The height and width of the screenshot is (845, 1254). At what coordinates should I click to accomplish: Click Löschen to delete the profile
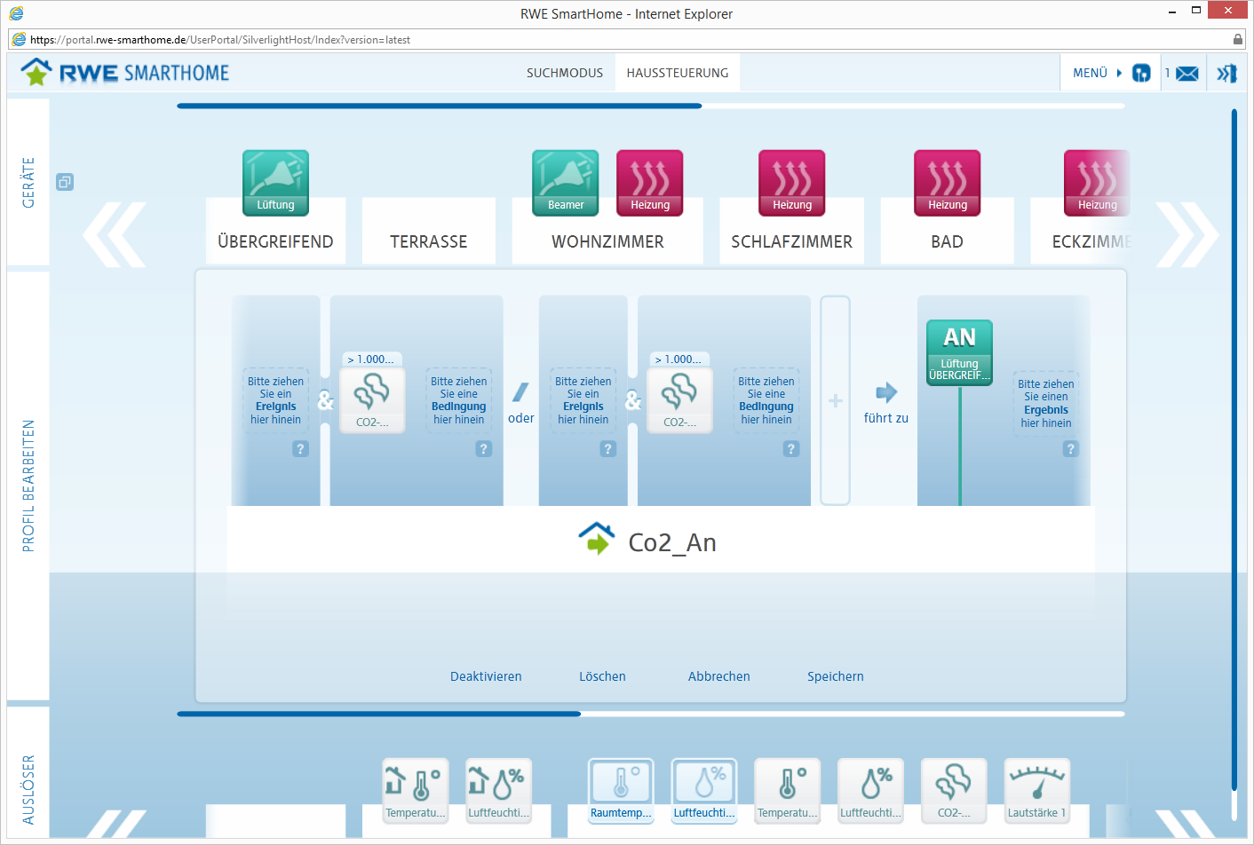pos(602,676)
